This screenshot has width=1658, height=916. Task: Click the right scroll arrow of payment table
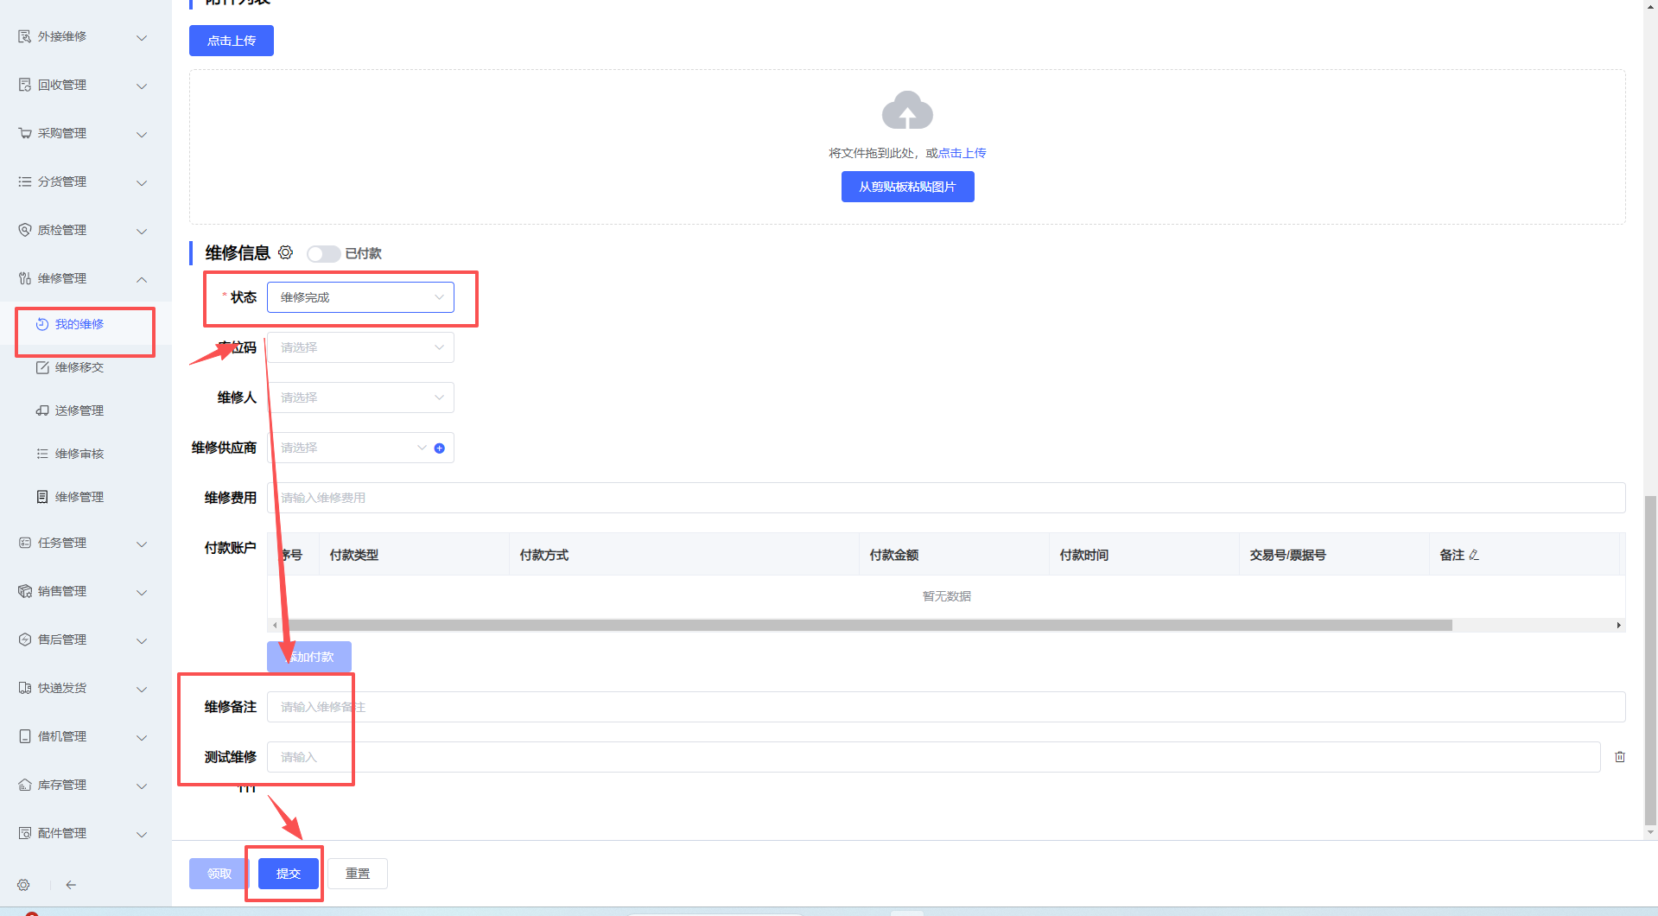(x=1618, y=625)
